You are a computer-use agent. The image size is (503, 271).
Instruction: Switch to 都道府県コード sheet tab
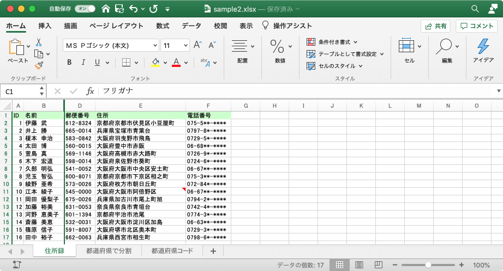pyautogui.click(x=172, y=251)
